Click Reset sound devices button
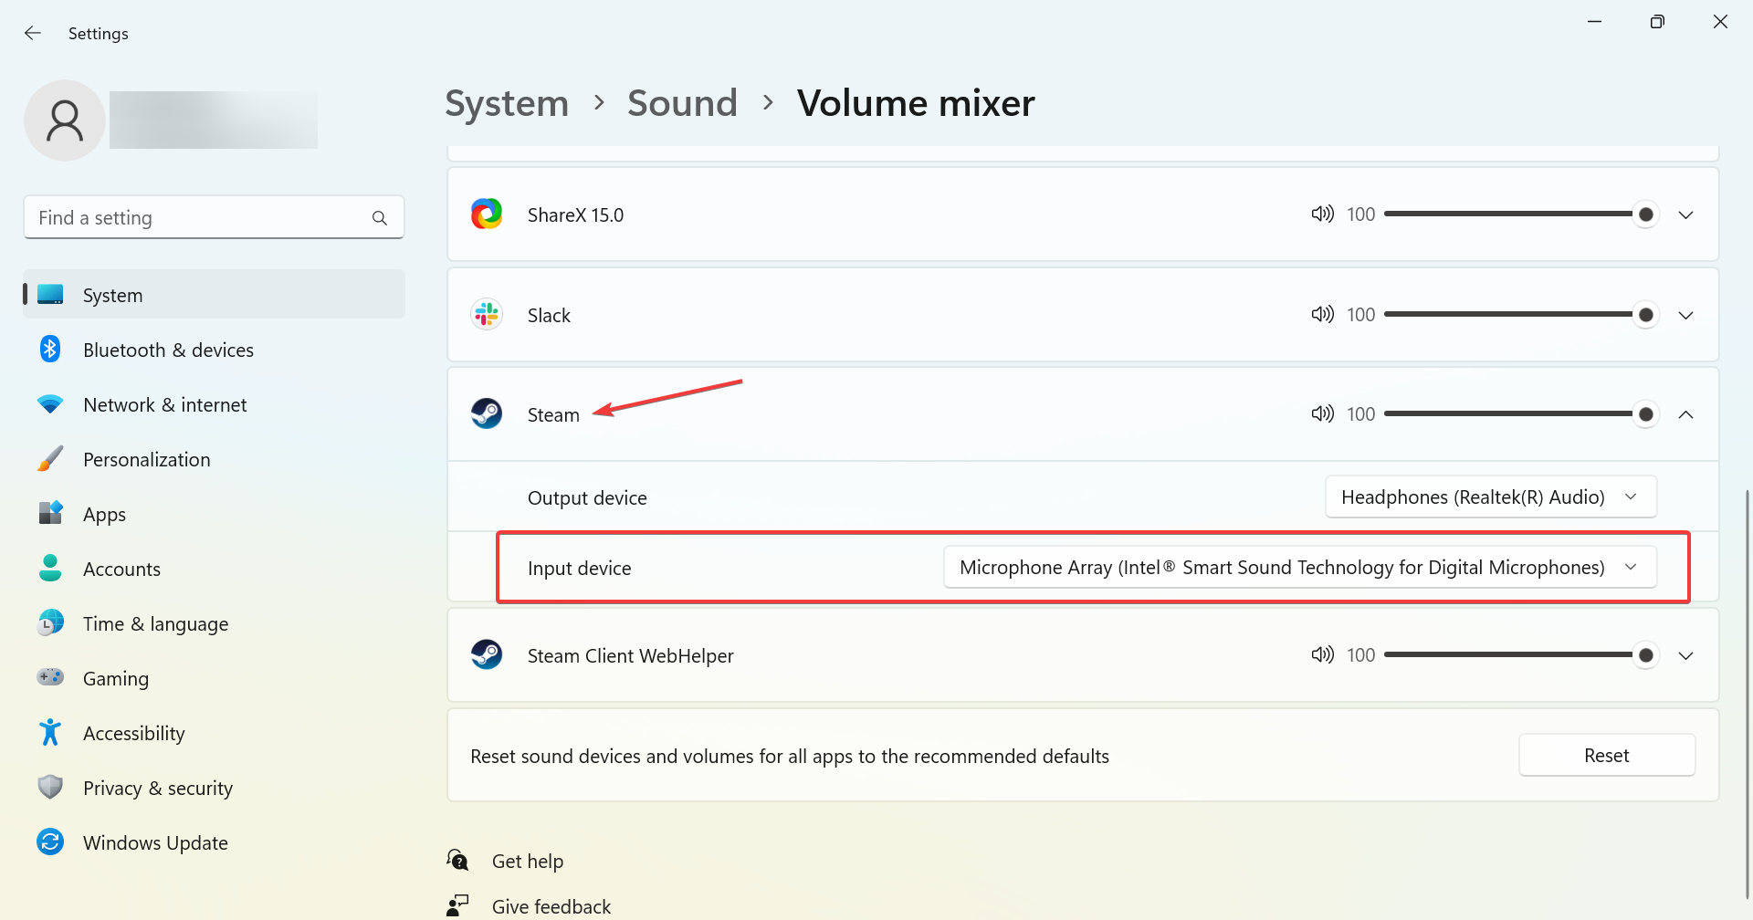Image resolution: width=1753 pixels, height=920 pixels. 1606,756
